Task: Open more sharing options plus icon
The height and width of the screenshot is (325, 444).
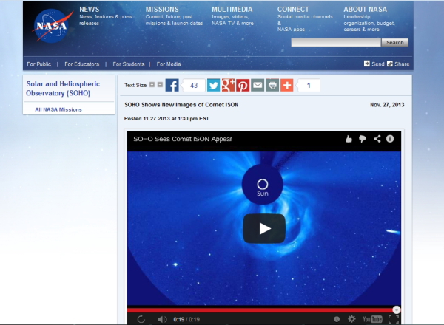Action: point(287,86)
